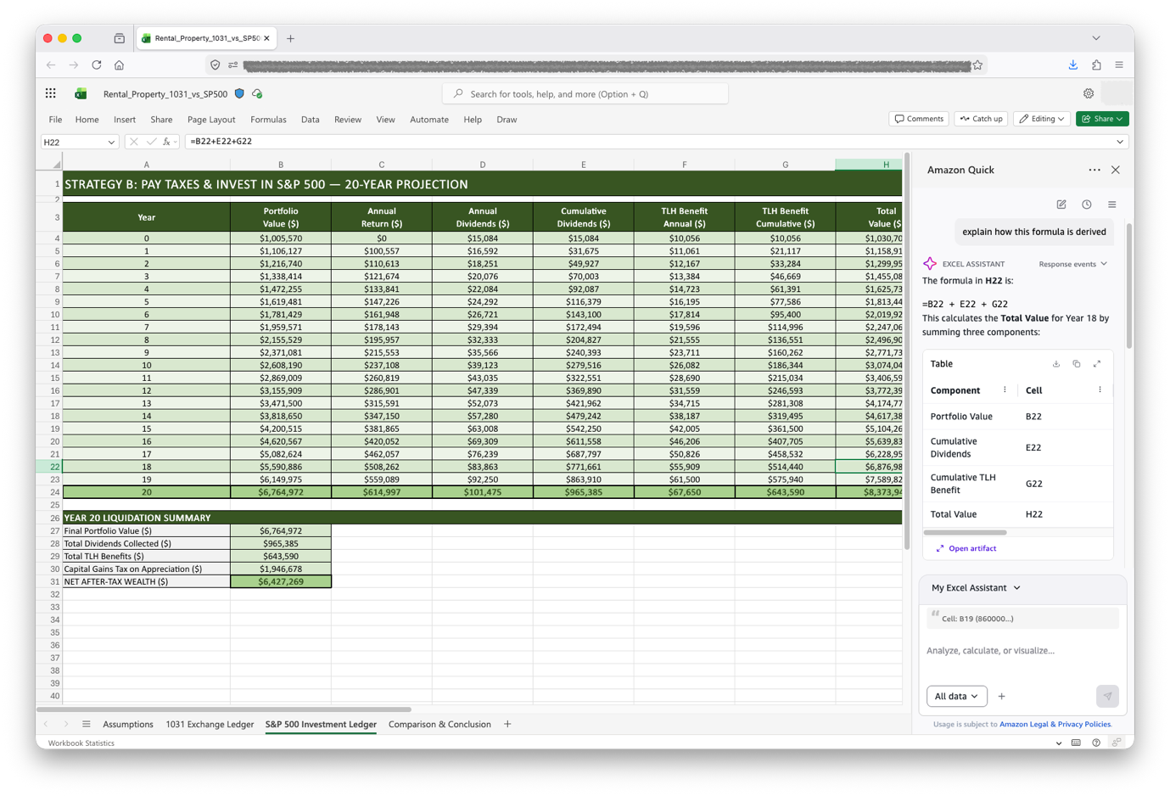
Task: Open Amazon Quick chat history clock
Action: [1087, 205]
